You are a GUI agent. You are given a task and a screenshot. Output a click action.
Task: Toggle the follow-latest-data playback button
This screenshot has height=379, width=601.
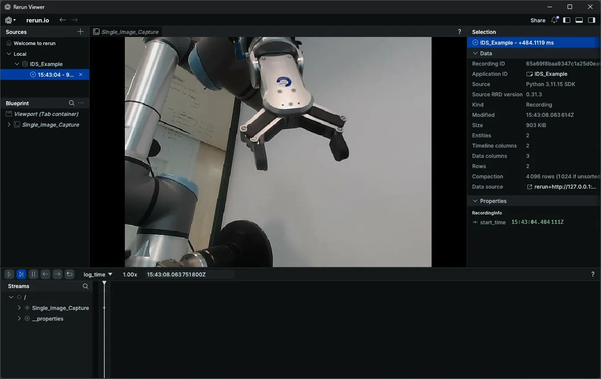tap(21, 274)
